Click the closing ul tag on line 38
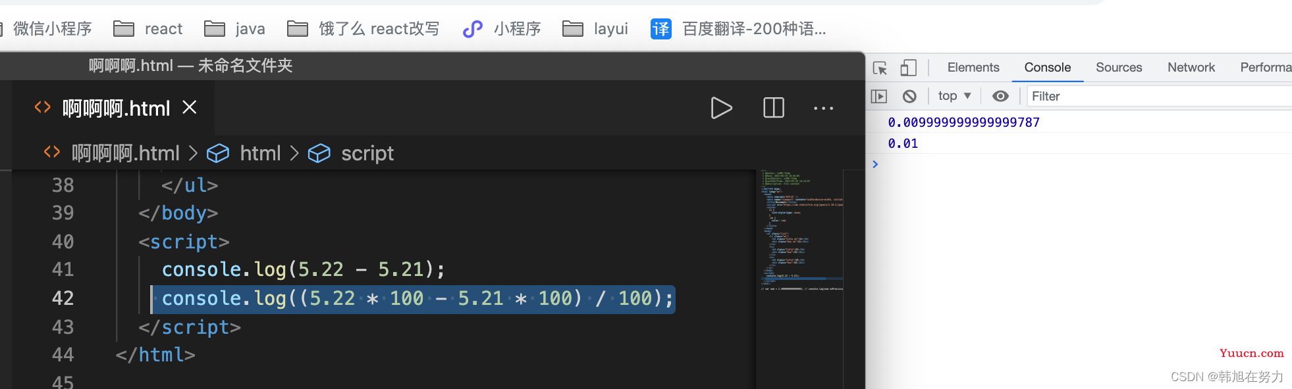The image size is (1292, 389). click(190, 185)
